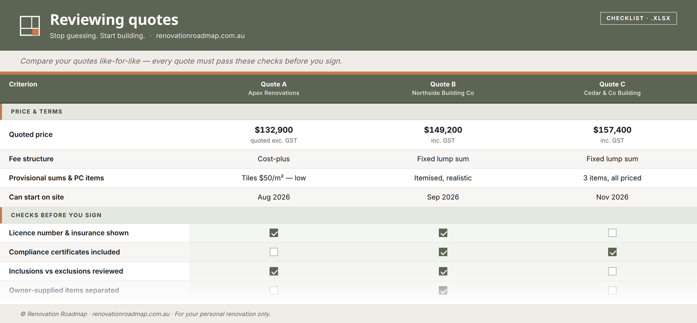Tick Quote C owner-supplied items checkbox
The width and height of the screenshot is (697, 323).
pos(612,290)
